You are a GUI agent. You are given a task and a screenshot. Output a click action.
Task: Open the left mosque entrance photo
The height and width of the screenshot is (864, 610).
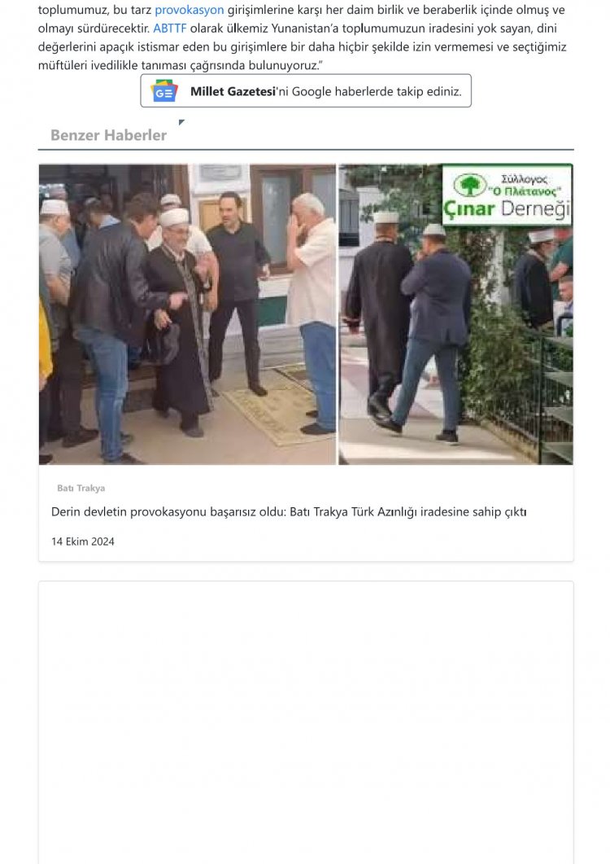click(x=187, y=314)
